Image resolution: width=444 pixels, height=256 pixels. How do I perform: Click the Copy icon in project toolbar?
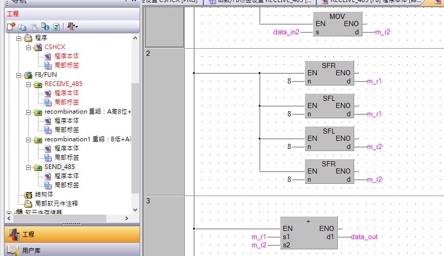22,26
